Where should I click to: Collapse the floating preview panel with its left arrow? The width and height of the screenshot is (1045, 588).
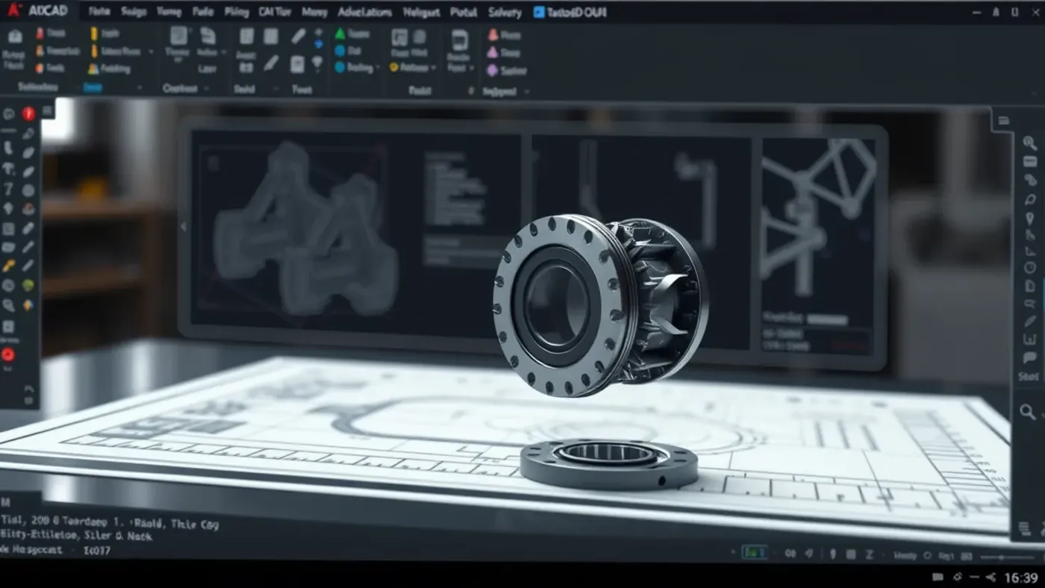[184, 227]
